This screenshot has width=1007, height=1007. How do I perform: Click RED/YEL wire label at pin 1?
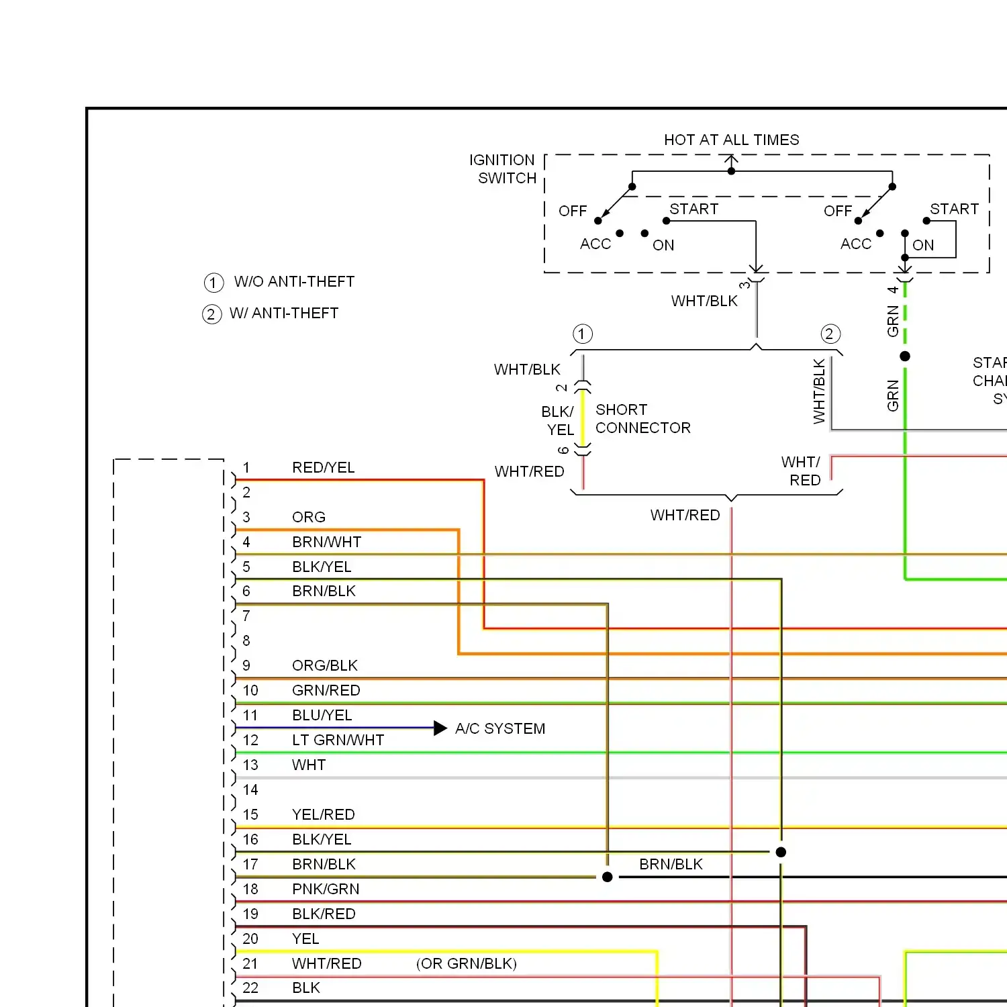pyautogui.click(x=323, y=468)
